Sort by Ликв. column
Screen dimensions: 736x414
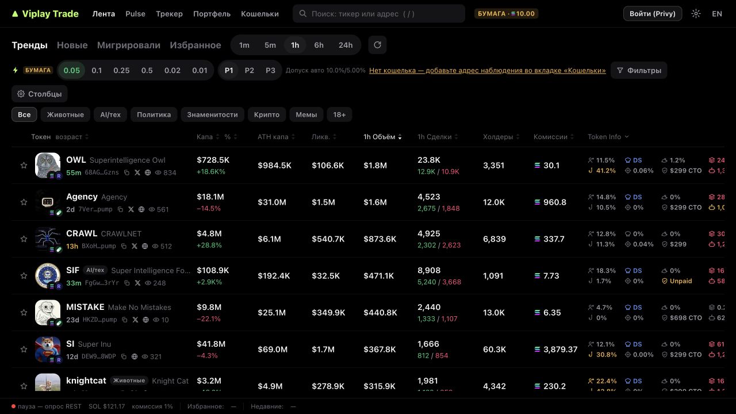(x=324, y=137)
